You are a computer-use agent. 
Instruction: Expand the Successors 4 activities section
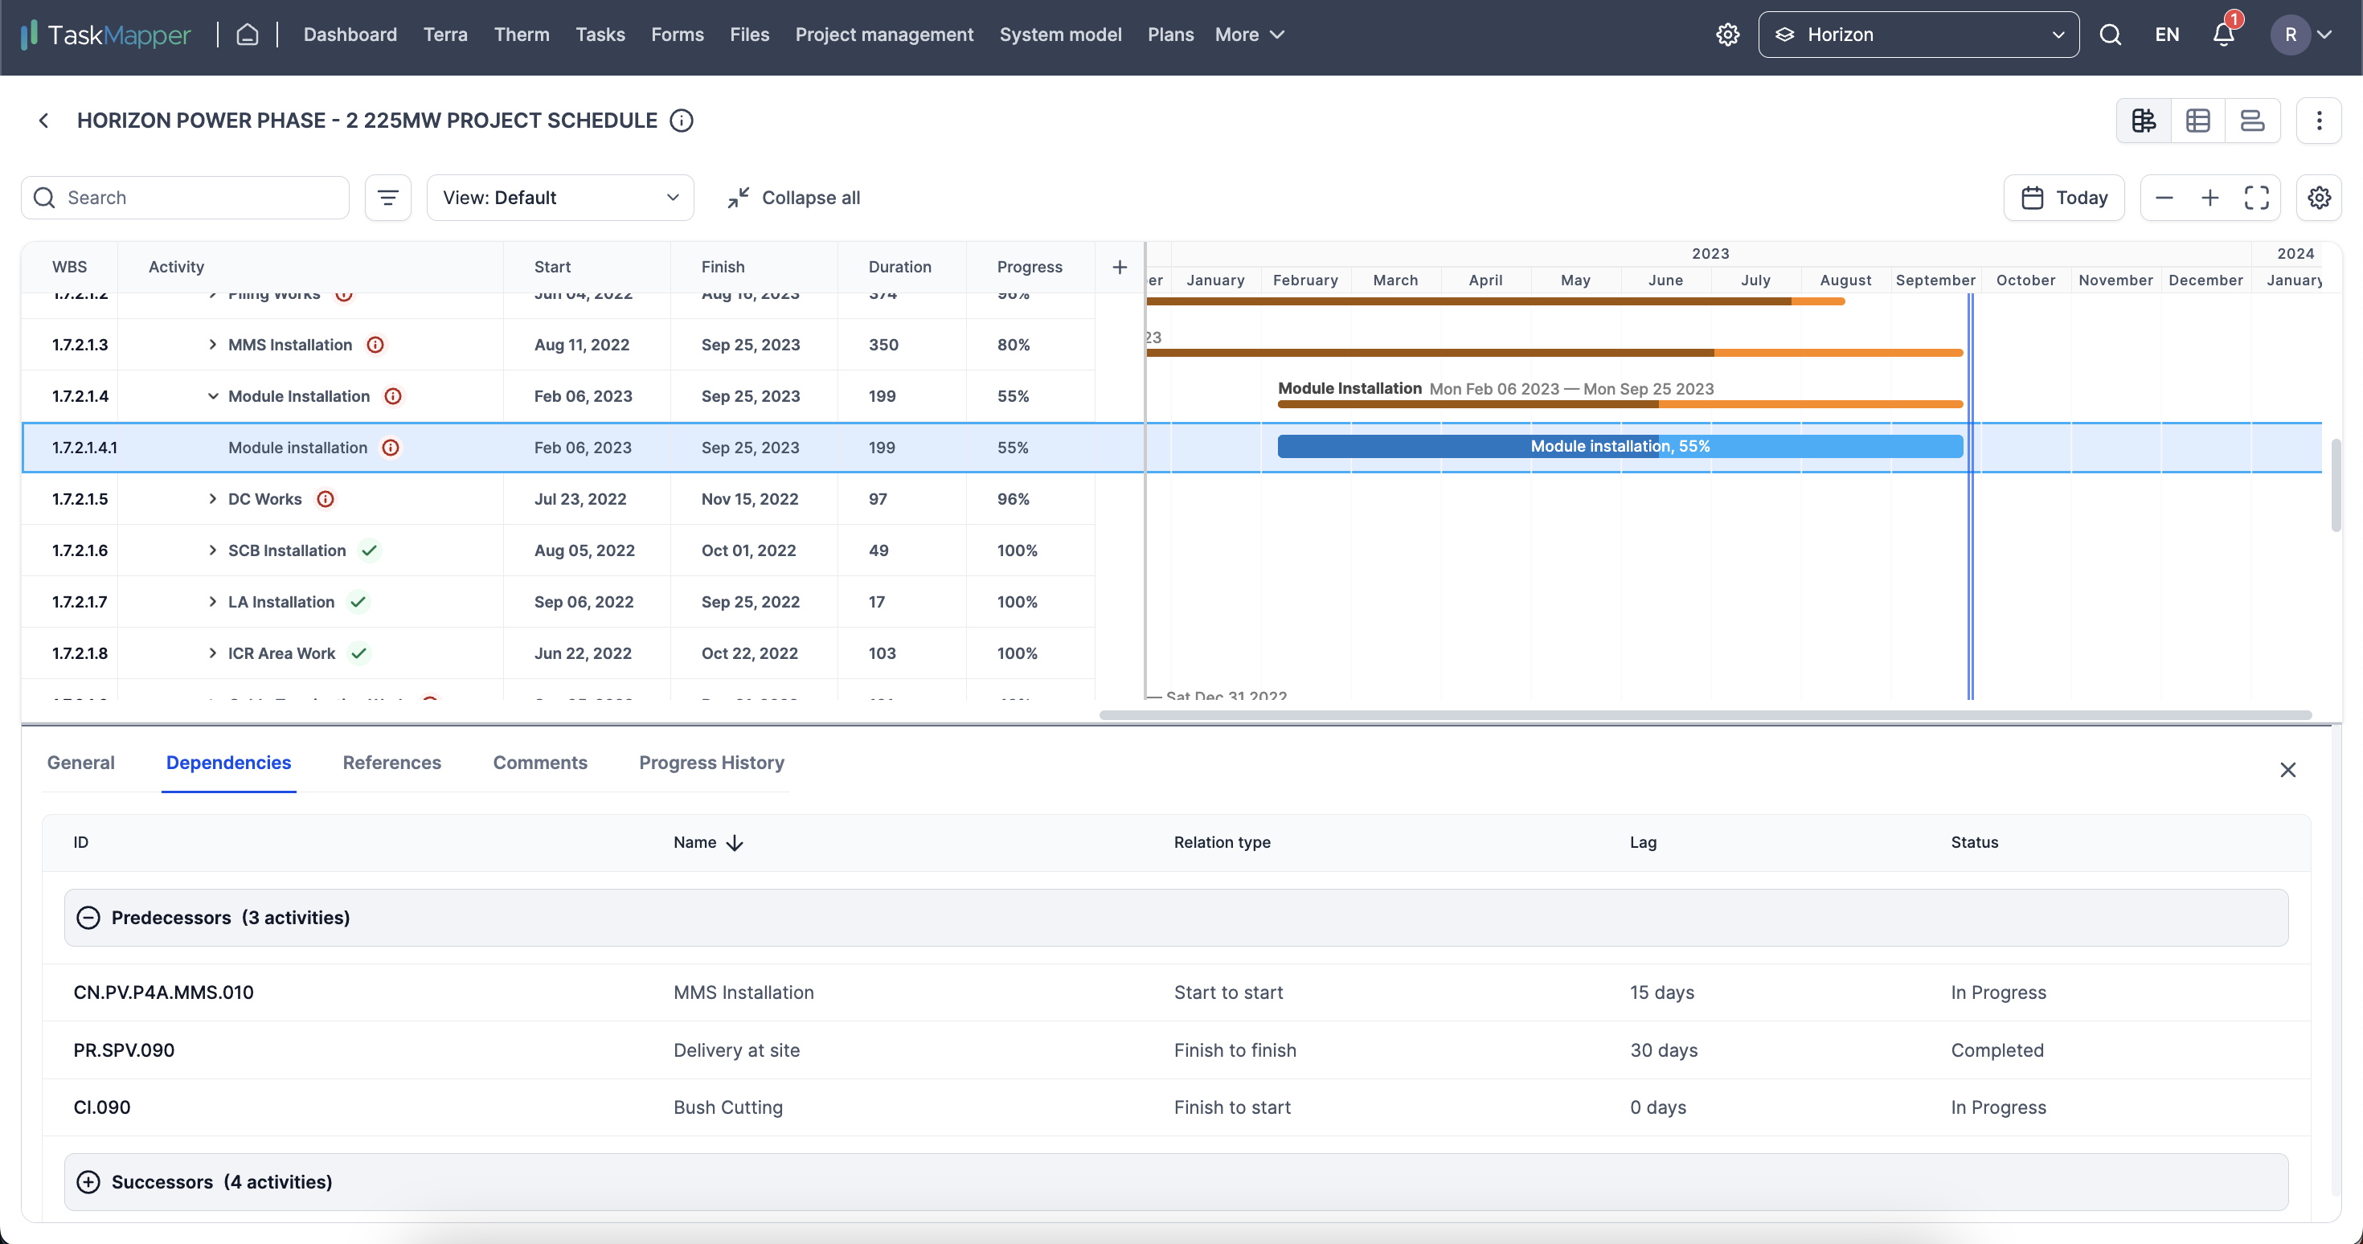pos(91,1181)
